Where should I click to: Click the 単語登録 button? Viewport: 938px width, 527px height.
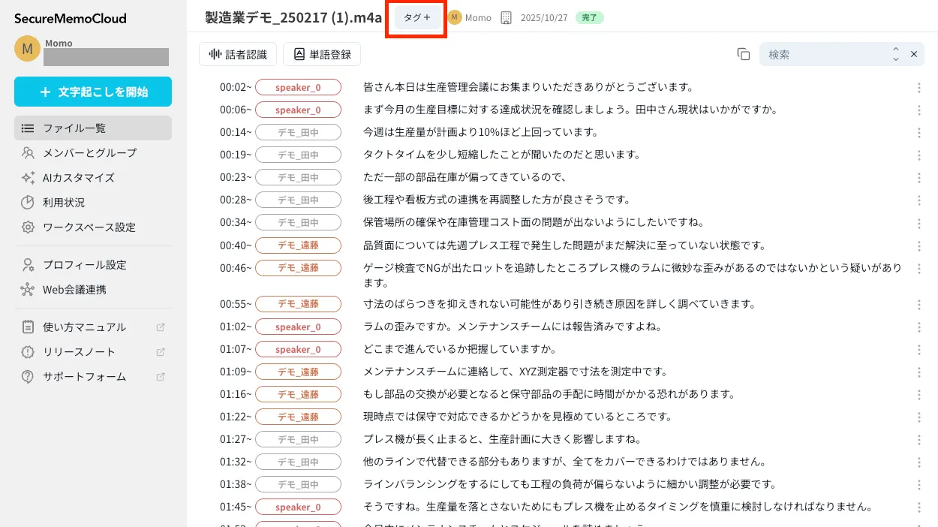(x=322, y=54)
